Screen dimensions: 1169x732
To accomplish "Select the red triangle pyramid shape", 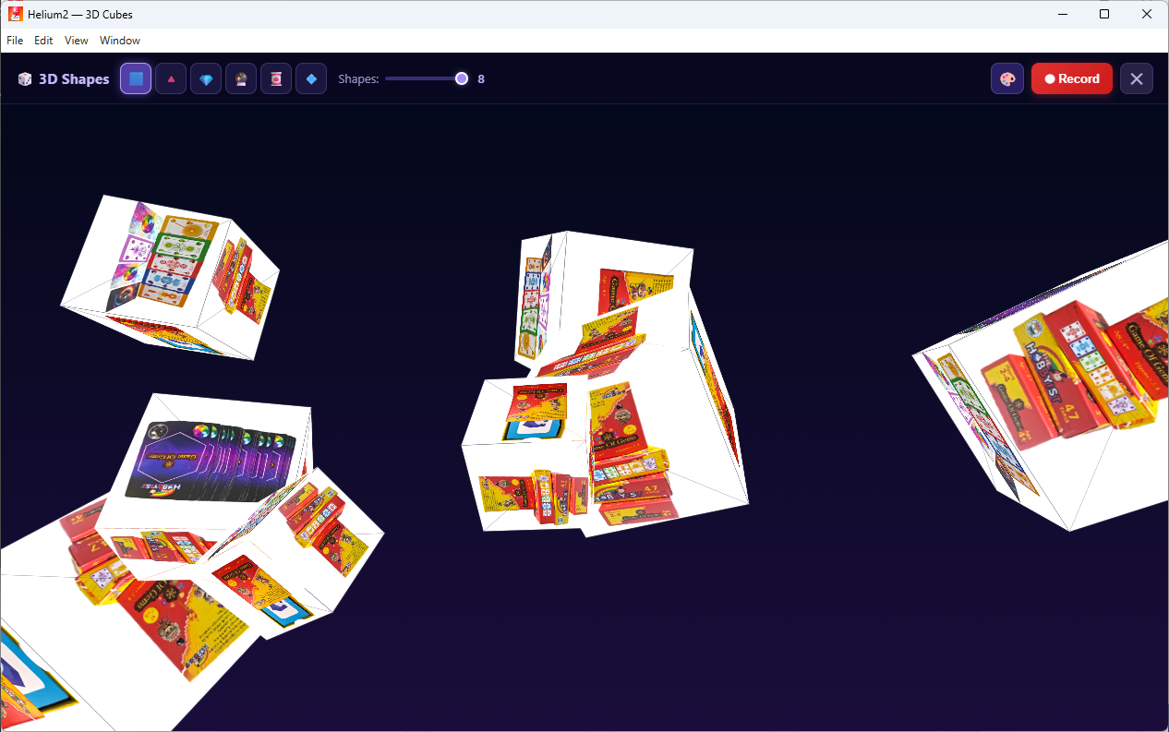I will click(x=170, y=78).
